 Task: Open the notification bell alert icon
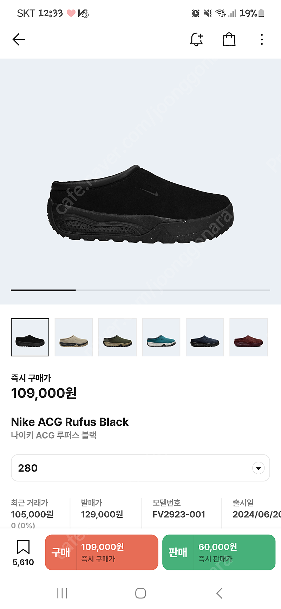pos(197,39)
